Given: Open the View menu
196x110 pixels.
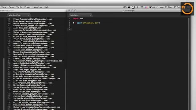Looking at the screenshot, I should point(4,7).
